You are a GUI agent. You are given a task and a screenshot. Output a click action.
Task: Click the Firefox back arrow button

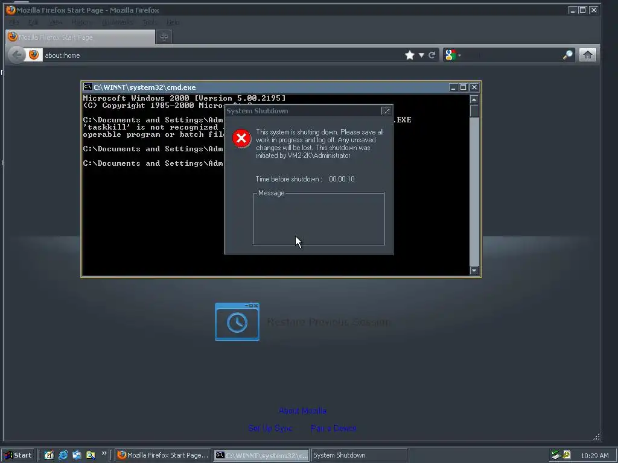coord(16,55)
